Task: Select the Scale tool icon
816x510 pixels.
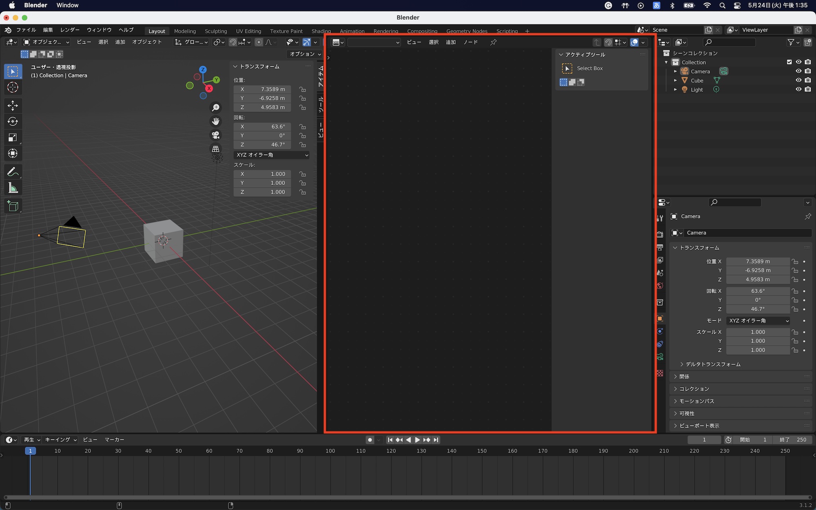Action: (x=13, y=137)
